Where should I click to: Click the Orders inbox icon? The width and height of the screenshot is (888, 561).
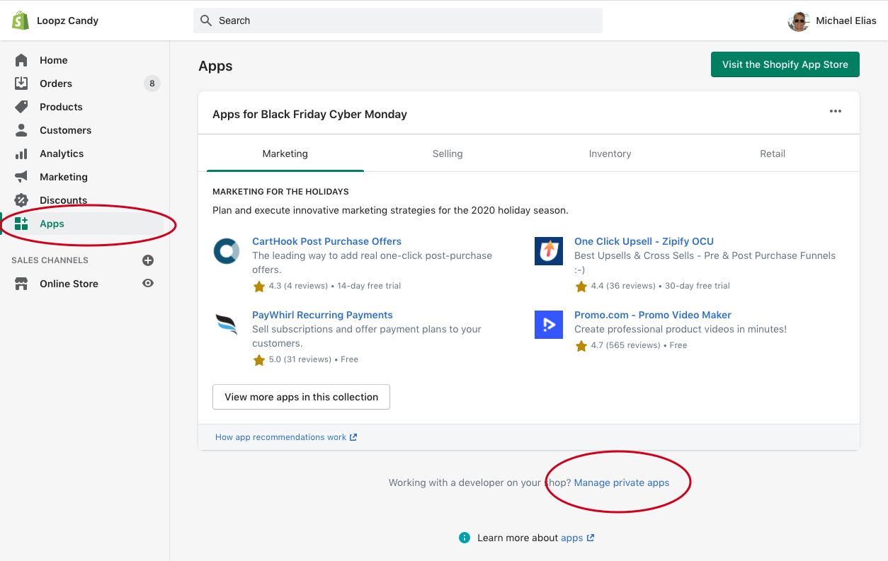pyautogui.click(x=21, y=83)
